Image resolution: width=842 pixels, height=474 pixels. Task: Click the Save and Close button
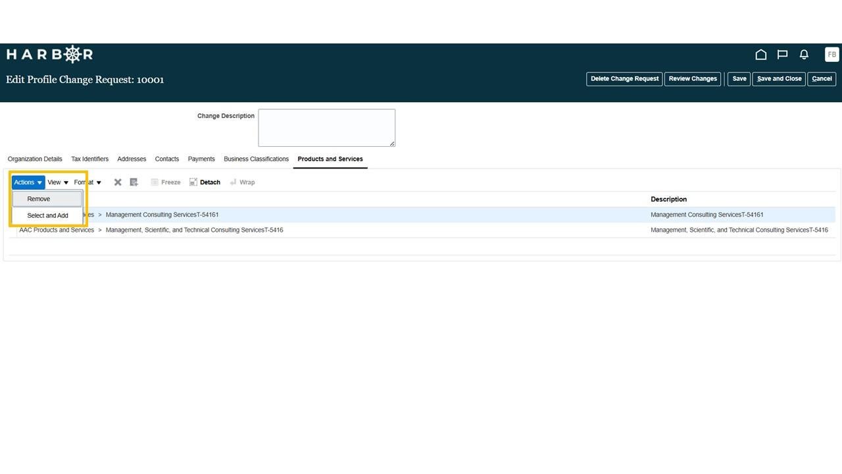[779, 79]
